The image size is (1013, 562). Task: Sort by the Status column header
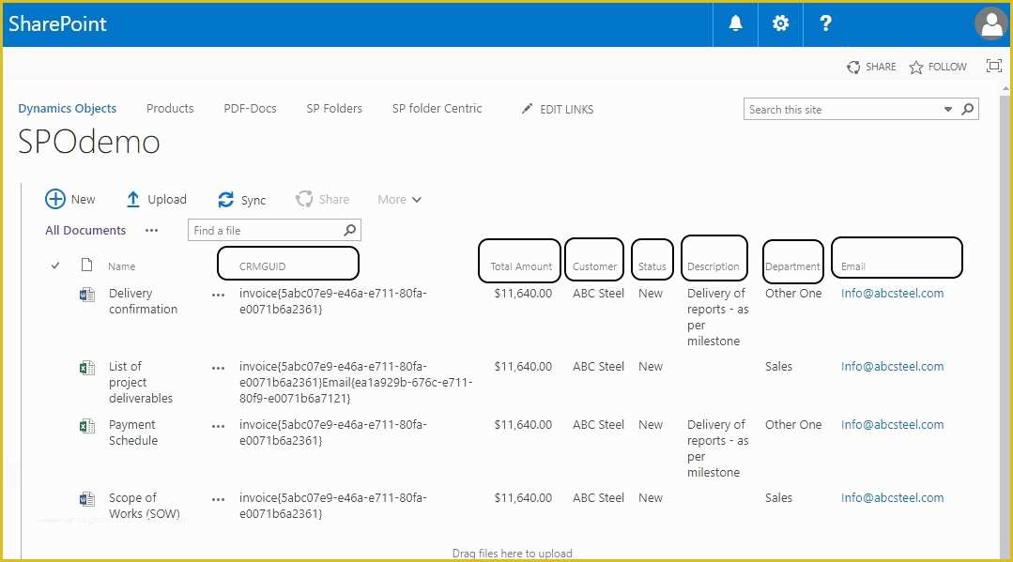652,266
